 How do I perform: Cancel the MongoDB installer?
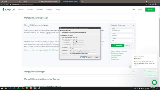tap(97, 57)
